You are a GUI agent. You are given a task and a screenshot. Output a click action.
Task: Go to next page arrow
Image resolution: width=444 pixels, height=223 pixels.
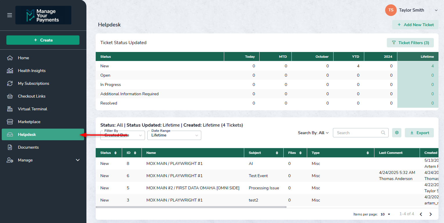click(431, 214)
